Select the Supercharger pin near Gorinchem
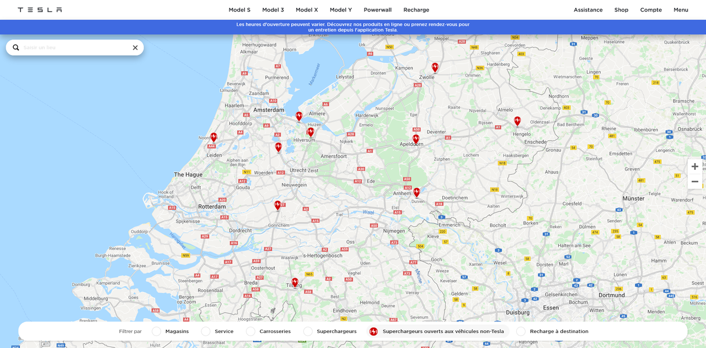Image resolution: width=706 pixels, height=348 pixels. [277, 205]
